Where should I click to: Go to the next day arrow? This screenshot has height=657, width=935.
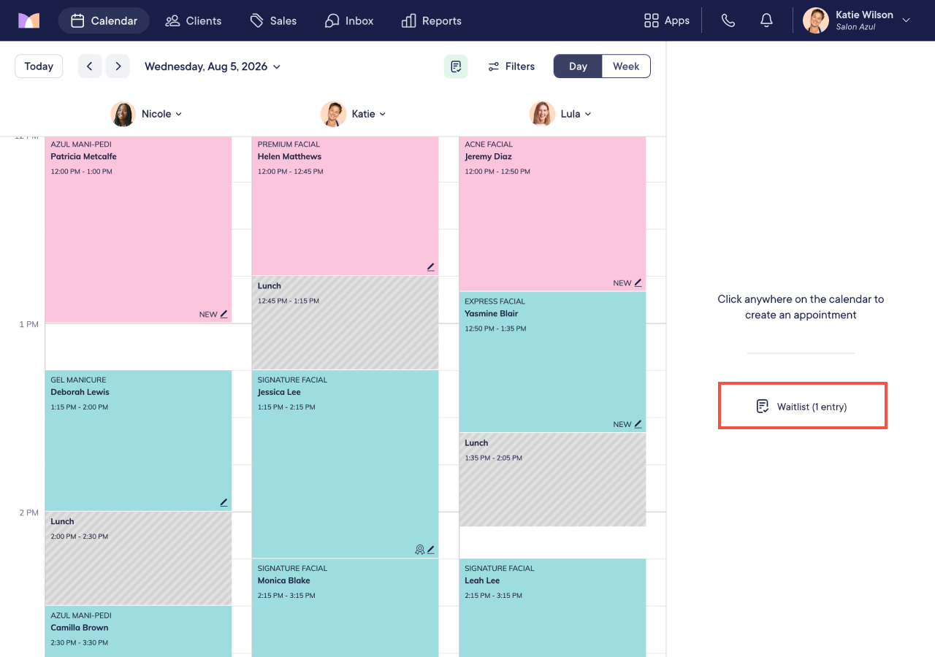point(118,66)
